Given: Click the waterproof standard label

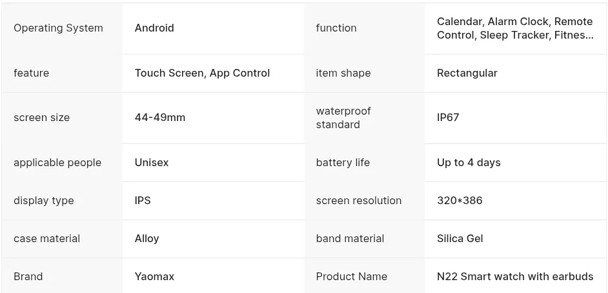Looking at the screenshot, I should 343,118.
